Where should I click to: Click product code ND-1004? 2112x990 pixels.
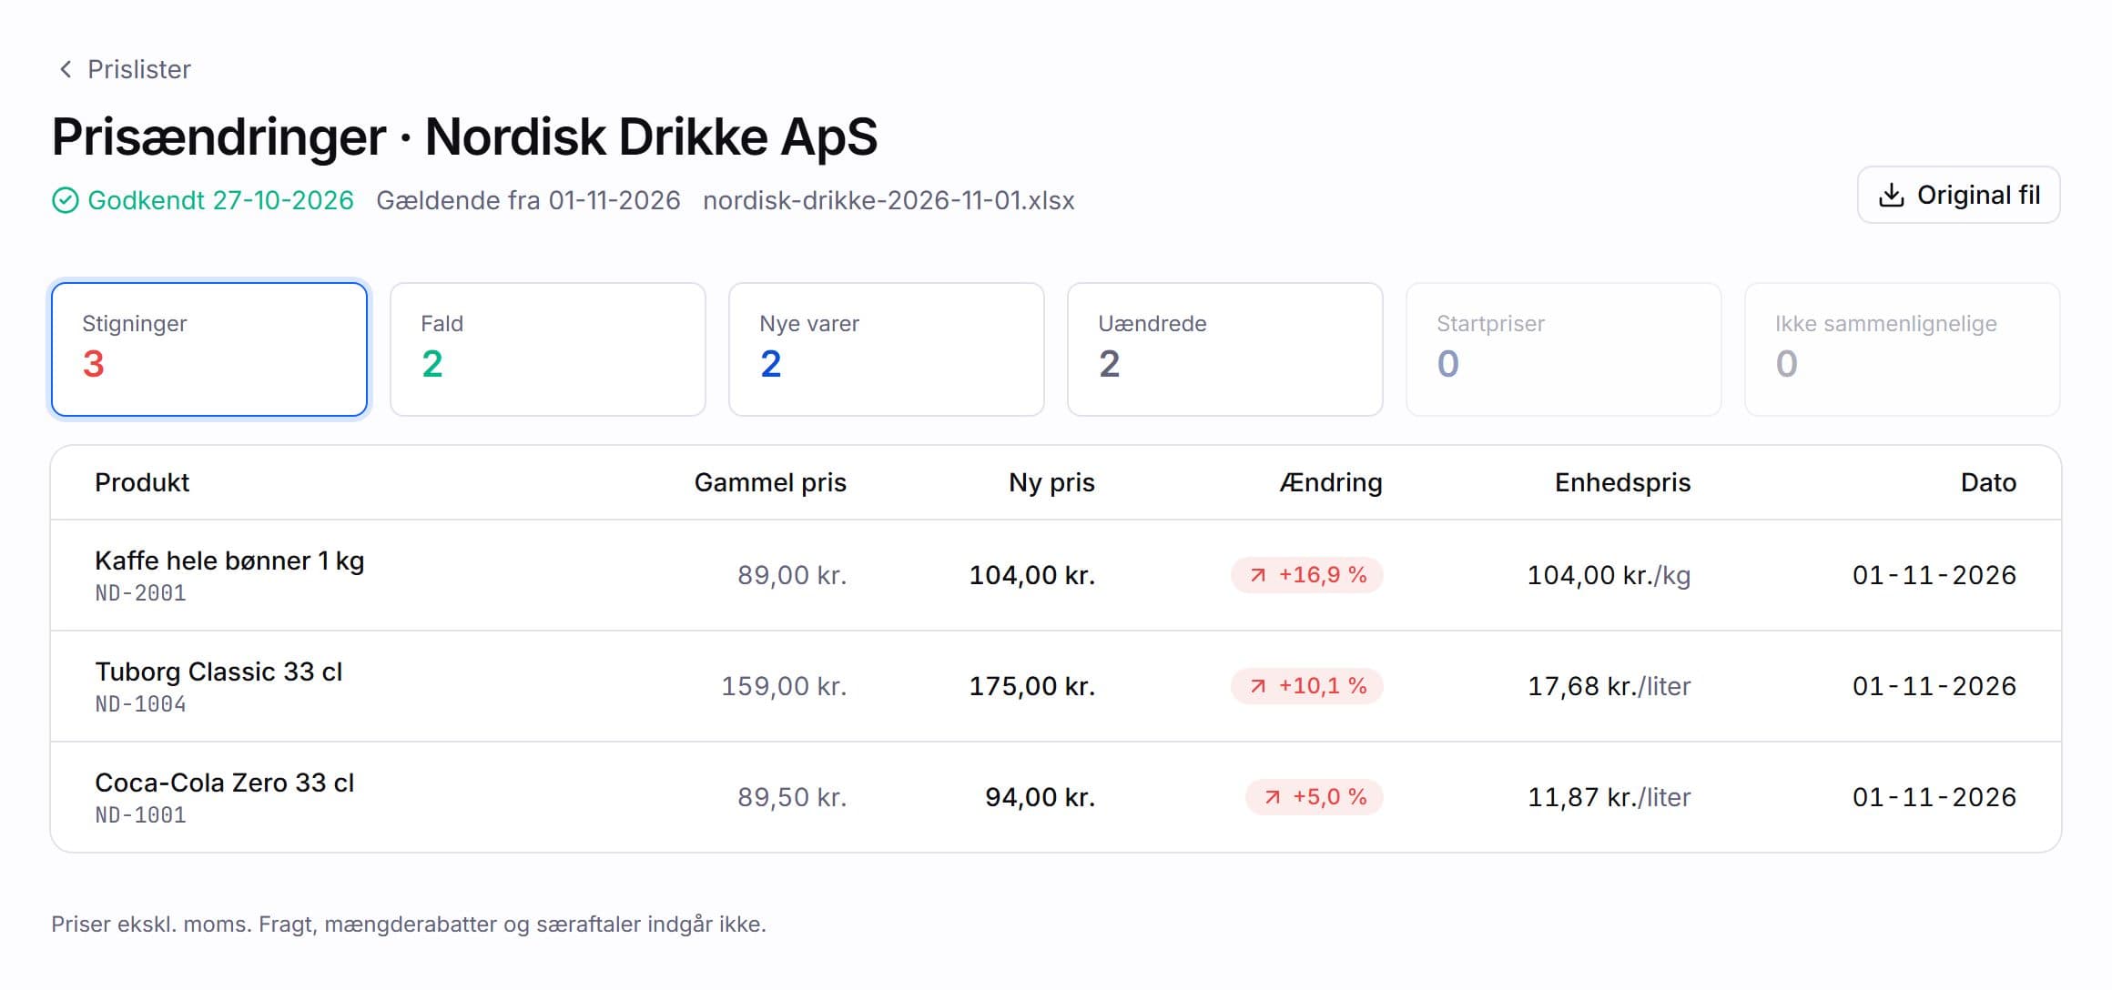pyautogui.click(x=140, y=704)
